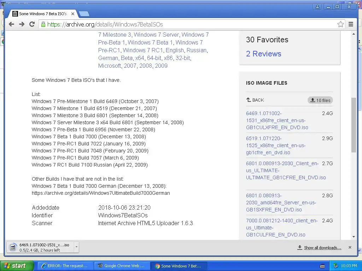Click the ISO file icon in downloads bar
This screenshot has width=362, height=271.
click(13, 247)
